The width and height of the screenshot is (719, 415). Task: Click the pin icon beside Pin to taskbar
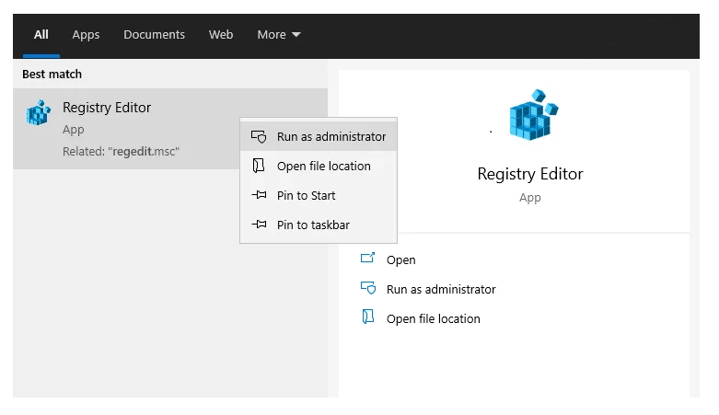(x=259, y=225)
